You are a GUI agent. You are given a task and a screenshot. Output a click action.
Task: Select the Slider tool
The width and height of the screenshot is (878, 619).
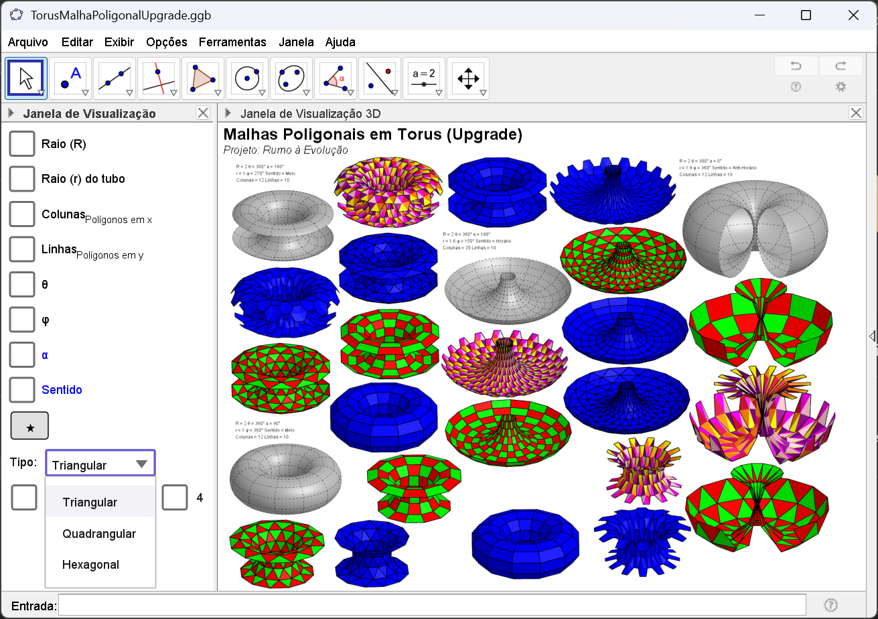point(424,78)
